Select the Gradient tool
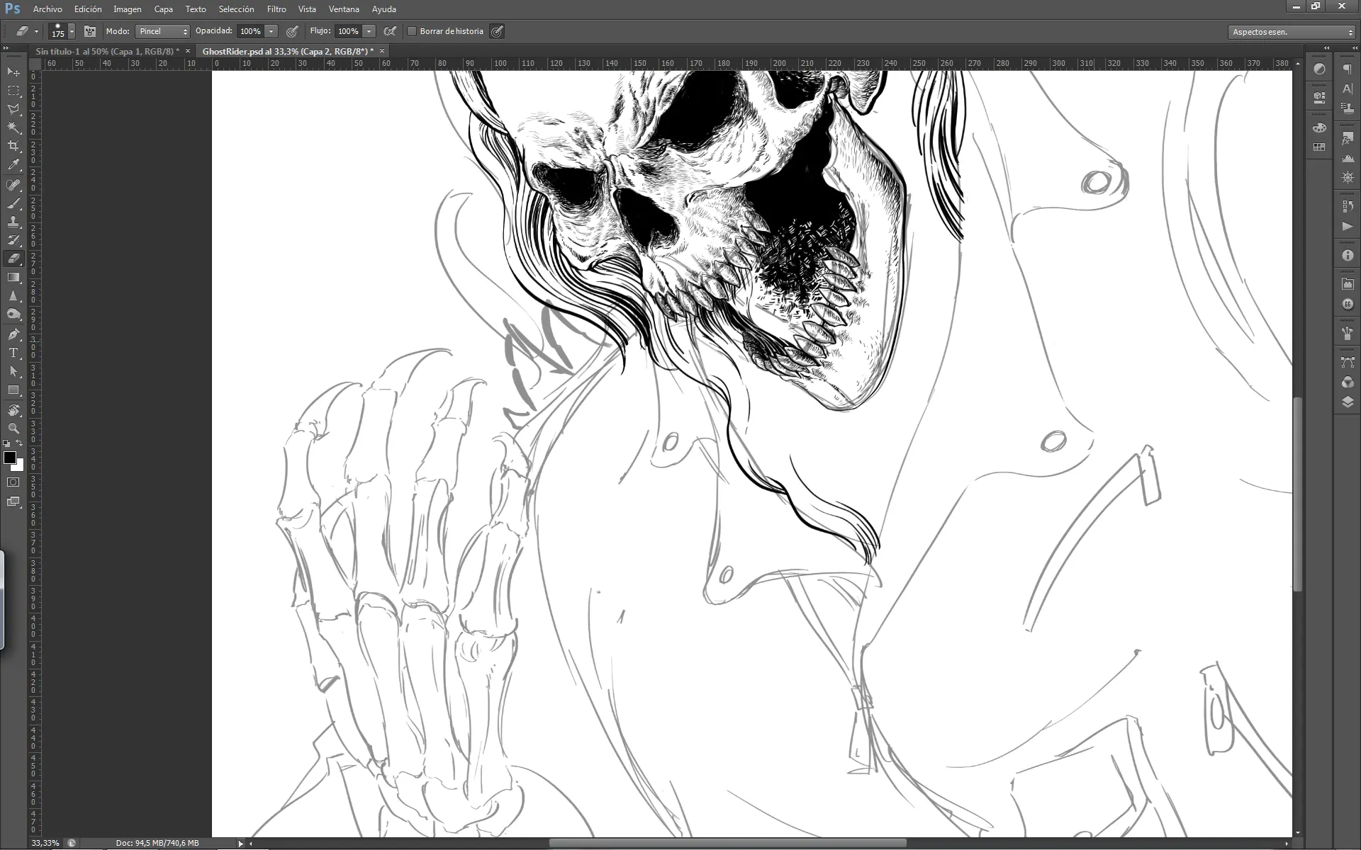1361x850 pixels. (13, 277)
